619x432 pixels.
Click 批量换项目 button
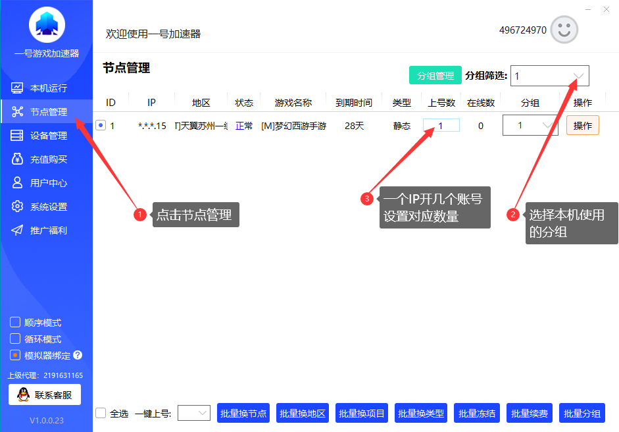362,413
